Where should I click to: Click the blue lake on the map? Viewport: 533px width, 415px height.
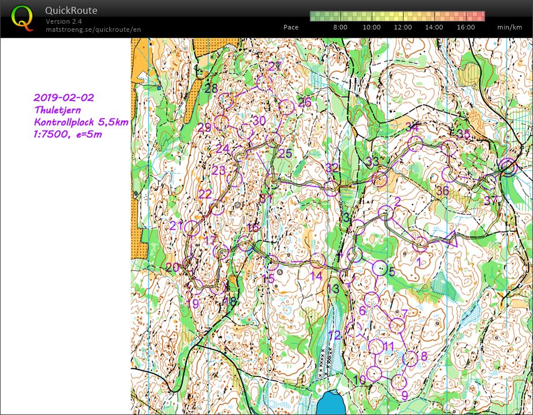click(x=331, y=402)
